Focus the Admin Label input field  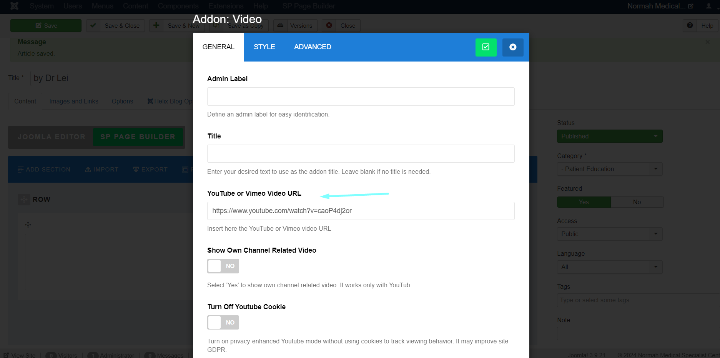point(361,97)
